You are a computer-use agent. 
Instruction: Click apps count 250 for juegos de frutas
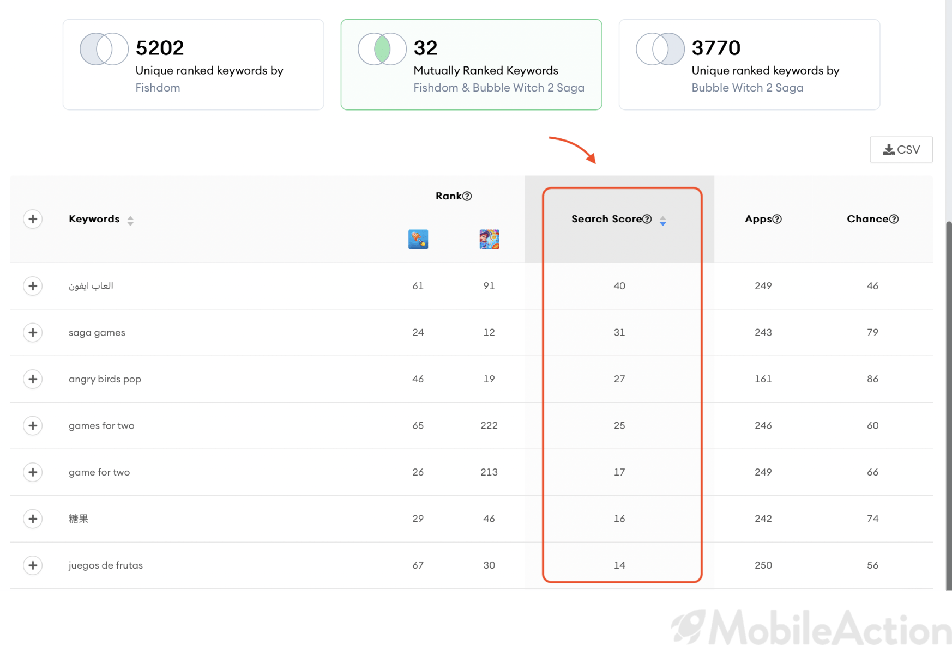(763, 565)
